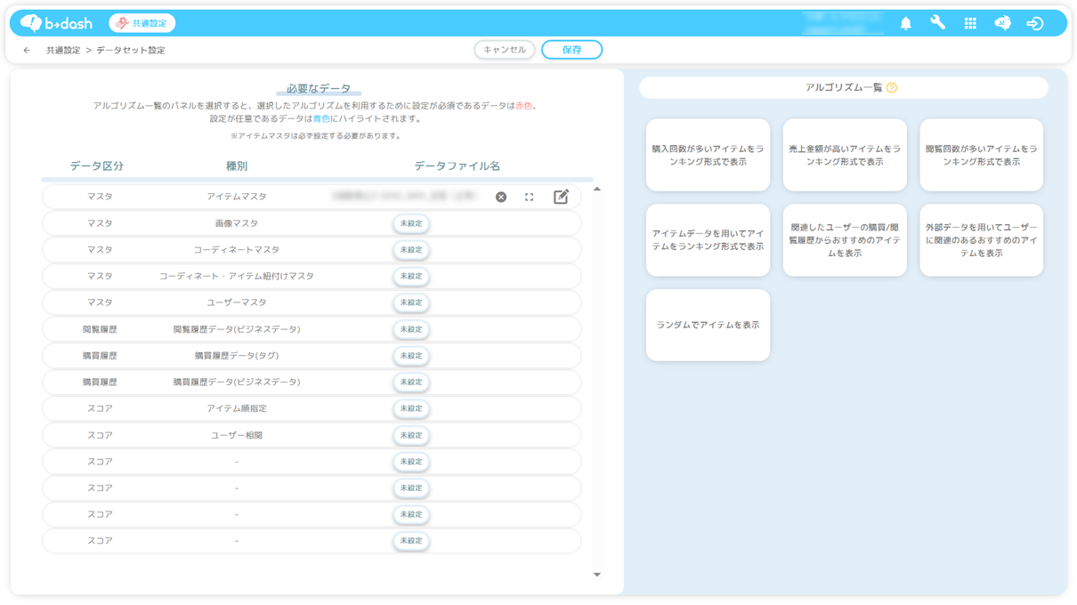Click the b→dash logo

pyautogui.click(x=57, y=23)
